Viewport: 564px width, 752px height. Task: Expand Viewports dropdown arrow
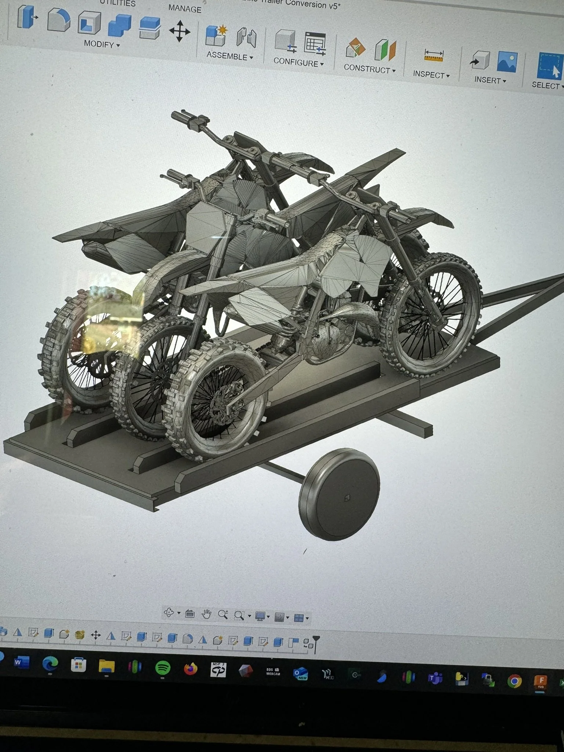pos(307,619)
